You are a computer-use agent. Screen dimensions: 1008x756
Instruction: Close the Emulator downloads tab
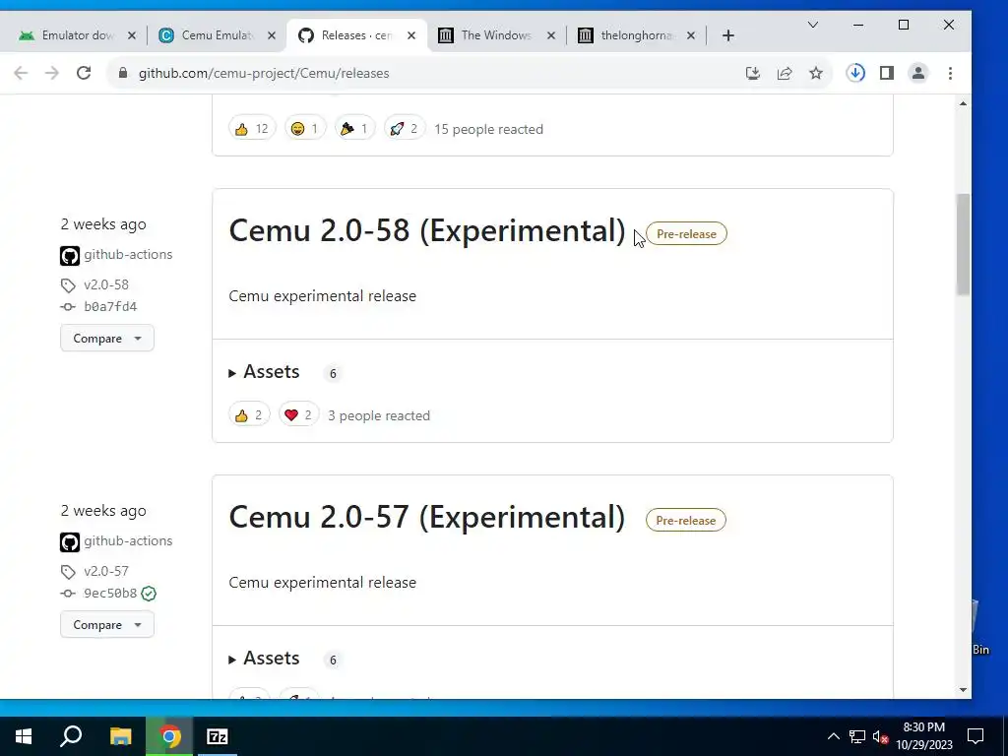pos(132,35)
